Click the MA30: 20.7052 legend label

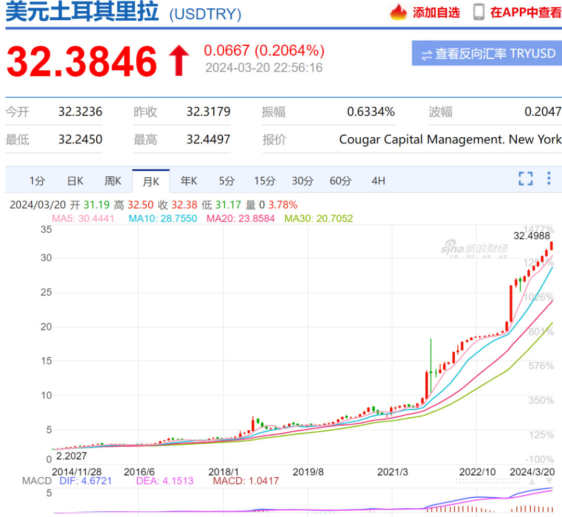coord(318,218)
